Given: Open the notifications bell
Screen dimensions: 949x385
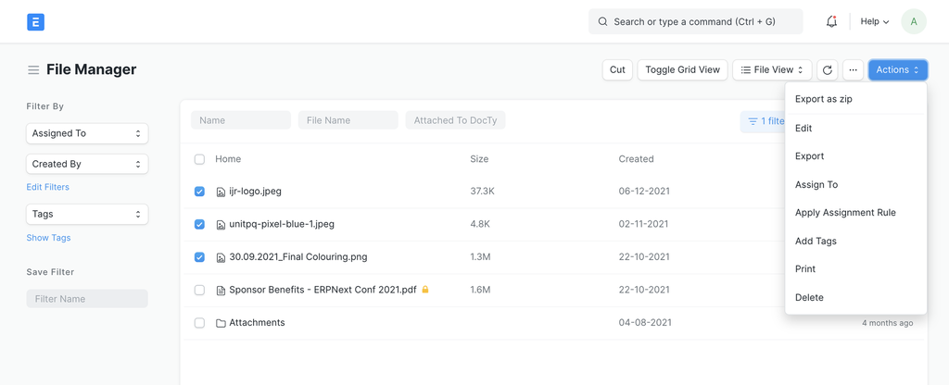Looking at the screenshot, I should click(x=831, y=21).
